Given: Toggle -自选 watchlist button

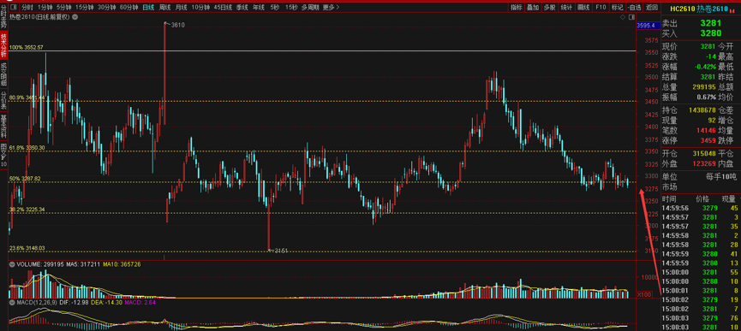Looking at the screenshot, I should [634, 7].
